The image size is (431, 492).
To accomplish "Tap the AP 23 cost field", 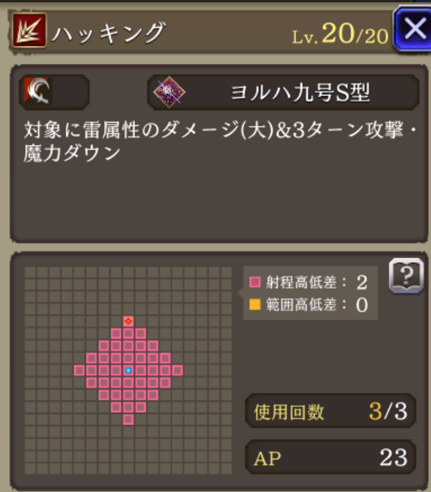I will 331,457.
